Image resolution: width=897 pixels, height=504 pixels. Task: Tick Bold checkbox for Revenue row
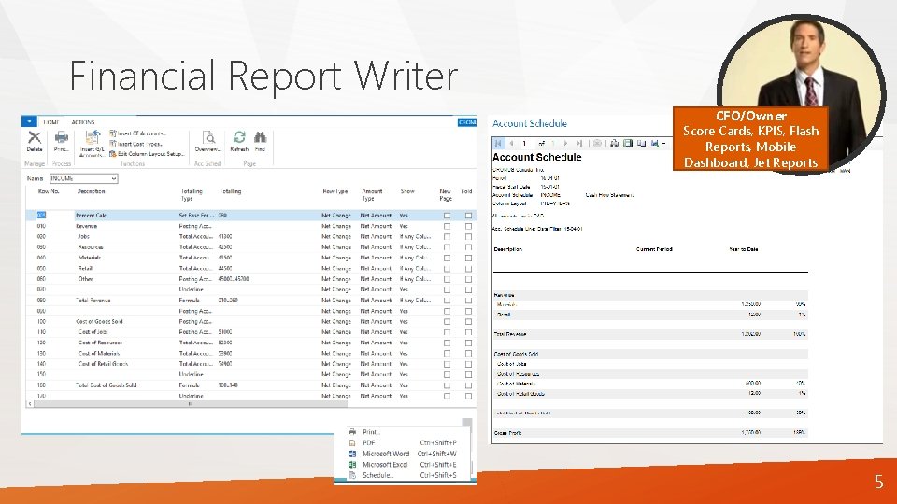click(x=468, y=226)
